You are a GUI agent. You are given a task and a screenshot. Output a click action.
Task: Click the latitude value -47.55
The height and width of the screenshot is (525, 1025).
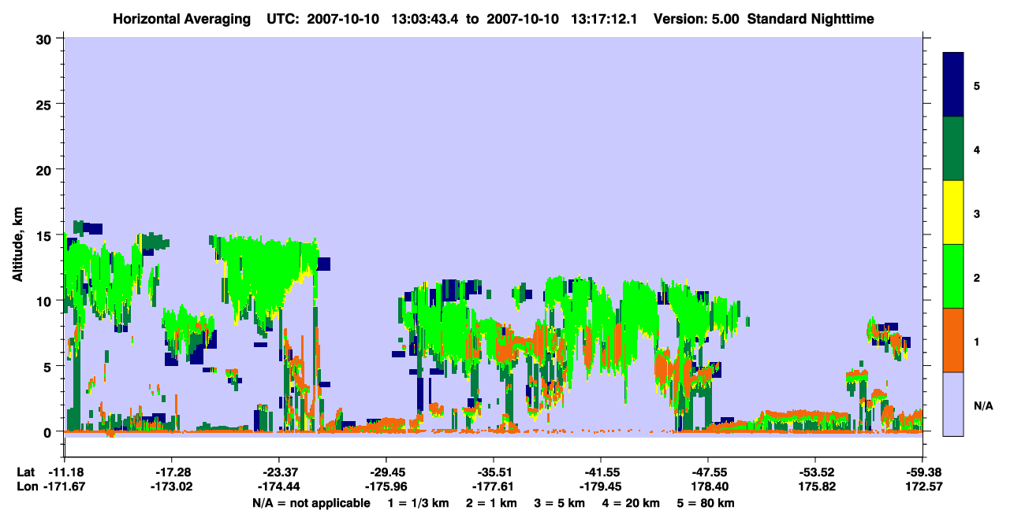pos(708,472)
